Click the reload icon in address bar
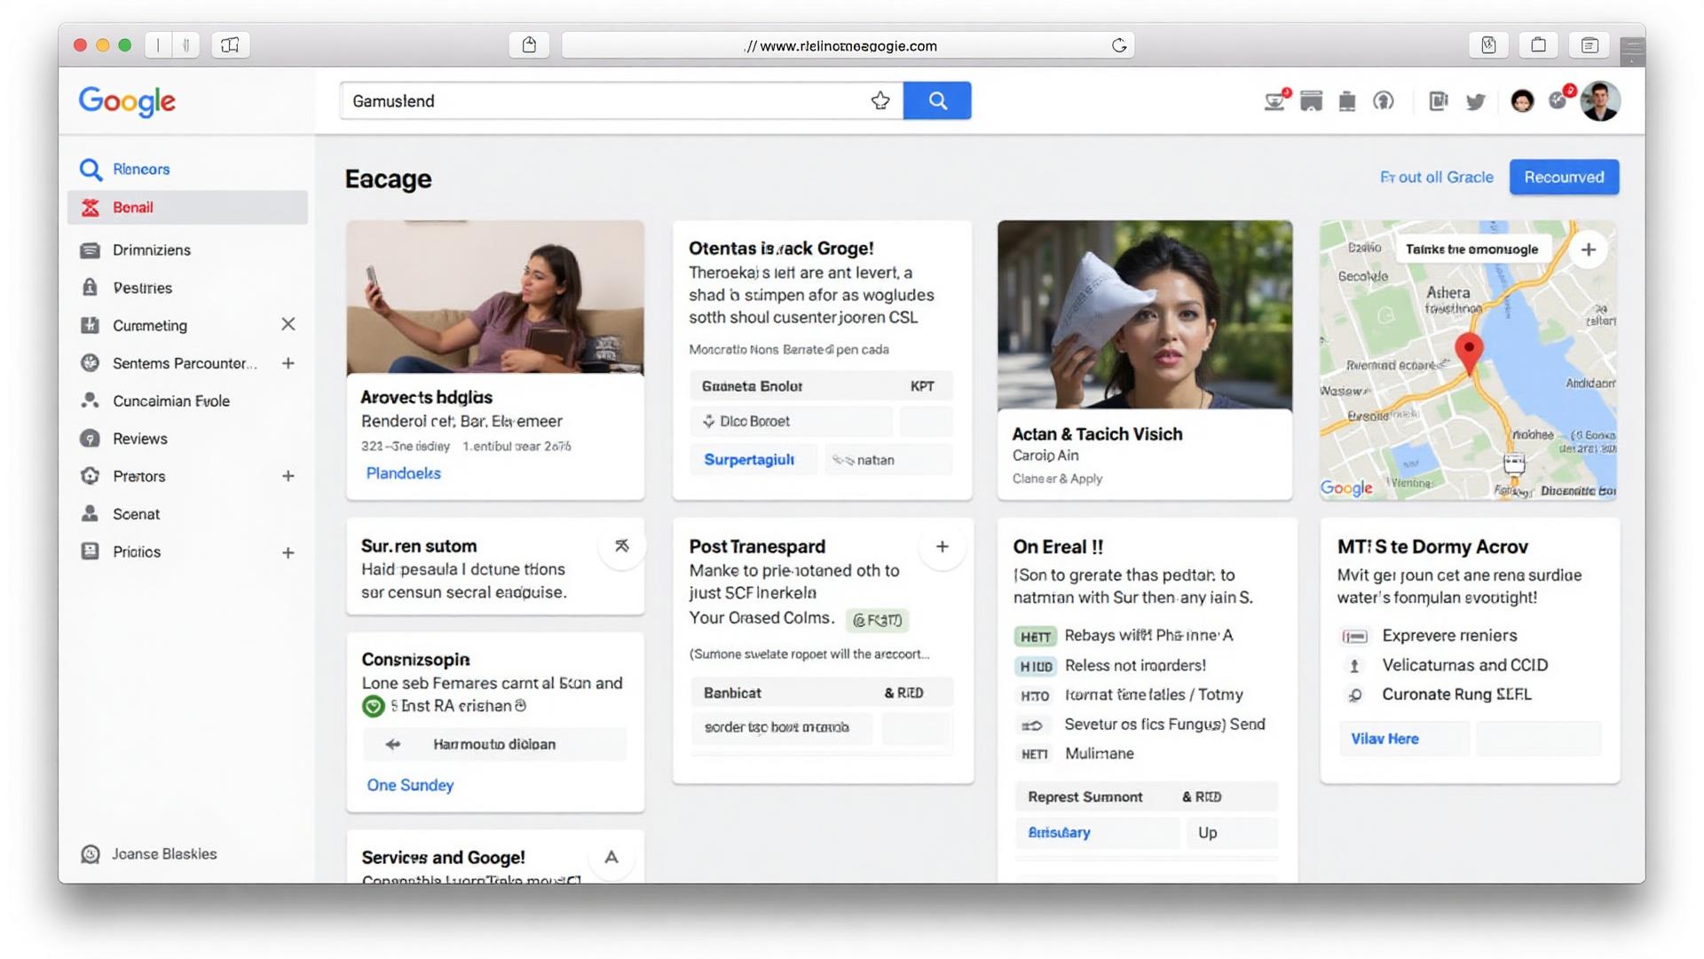 (1119, 45)
